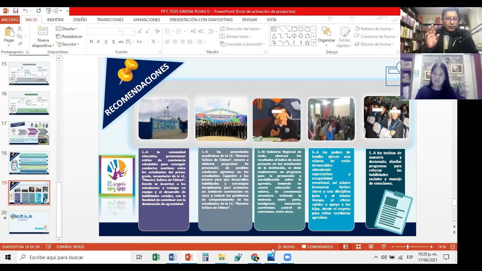Pick the oval shape in shapes gallery

(301, 29)
